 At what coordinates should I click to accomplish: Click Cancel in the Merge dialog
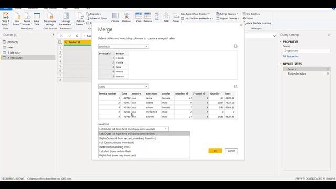[x=231, y=151]
